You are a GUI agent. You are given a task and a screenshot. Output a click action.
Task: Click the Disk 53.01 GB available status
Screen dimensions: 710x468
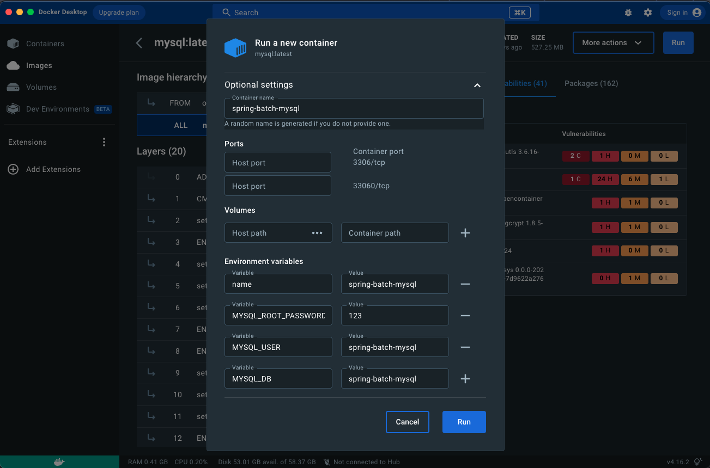pyautogui.click(x=267, y=462)
